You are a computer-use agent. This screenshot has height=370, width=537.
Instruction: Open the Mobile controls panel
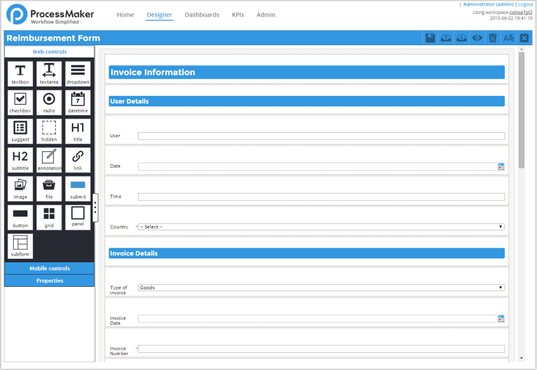49,268
